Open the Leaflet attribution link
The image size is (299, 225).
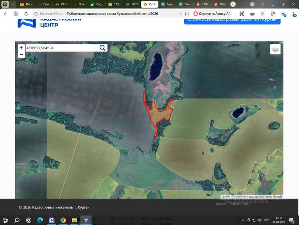[226, 196]
